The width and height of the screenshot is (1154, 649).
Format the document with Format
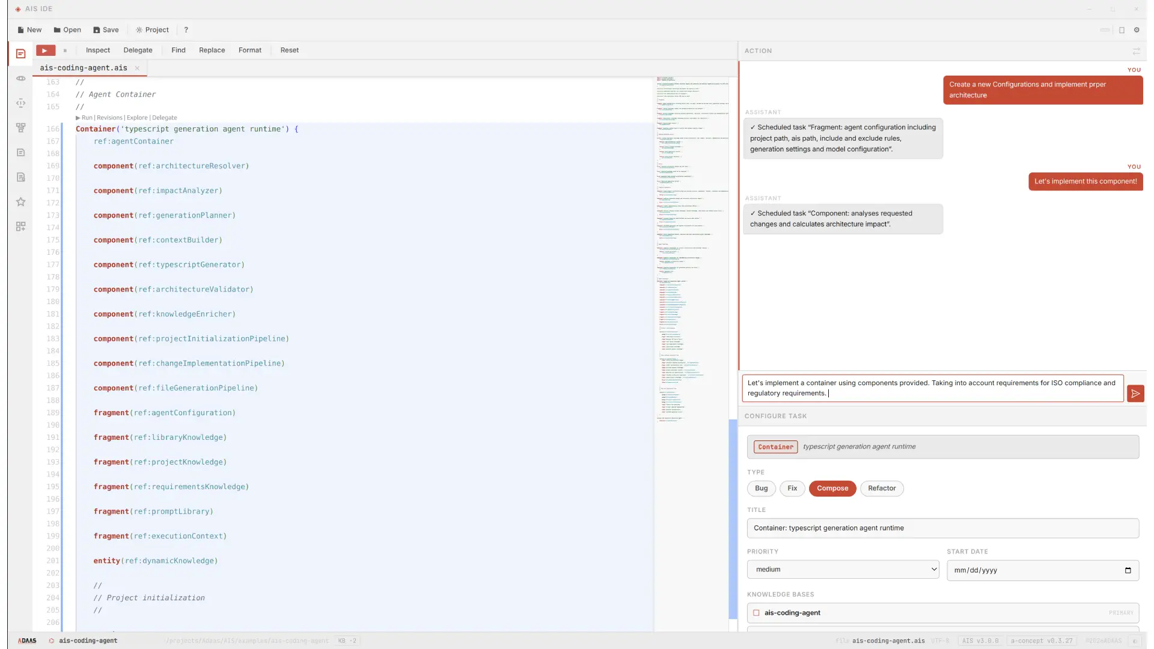click(250, 50)
